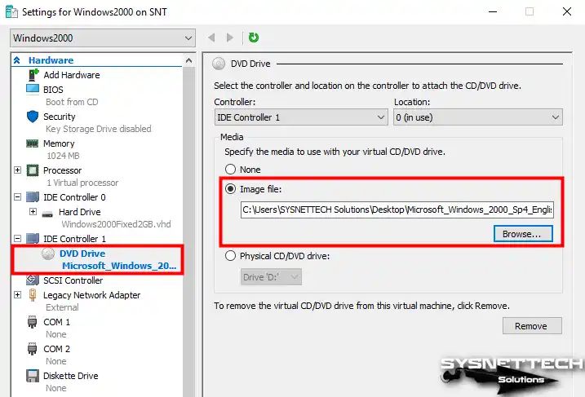Open the Windows2000 virtual machine dropdown
Image resolution: width=585 pixels, height=397 pixels.
(103, 38)
